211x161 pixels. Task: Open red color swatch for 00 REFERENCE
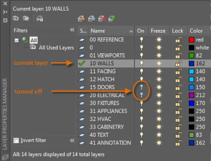pyautogui.click(x=192, y=40)
